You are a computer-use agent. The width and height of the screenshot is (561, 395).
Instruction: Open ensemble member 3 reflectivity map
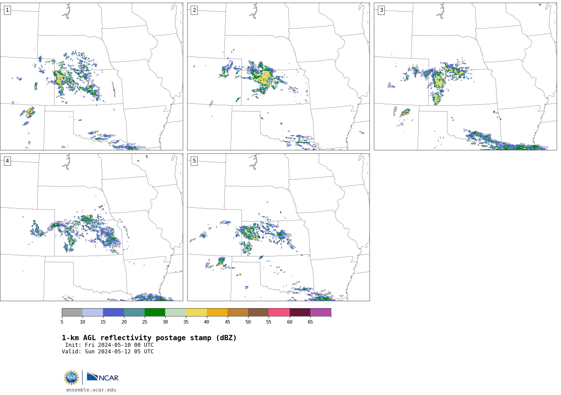click(x=465, y=77)
